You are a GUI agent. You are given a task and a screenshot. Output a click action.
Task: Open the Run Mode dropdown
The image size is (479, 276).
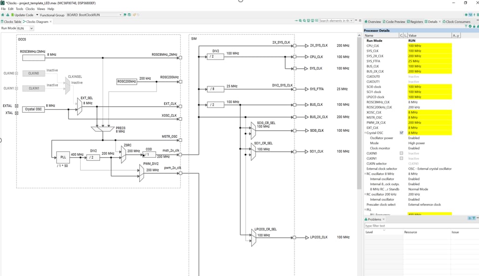26,28
